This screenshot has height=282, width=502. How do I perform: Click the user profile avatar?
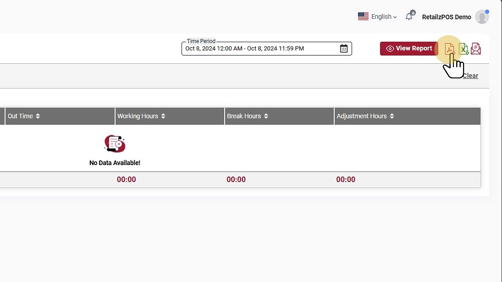tap(481, 17)
